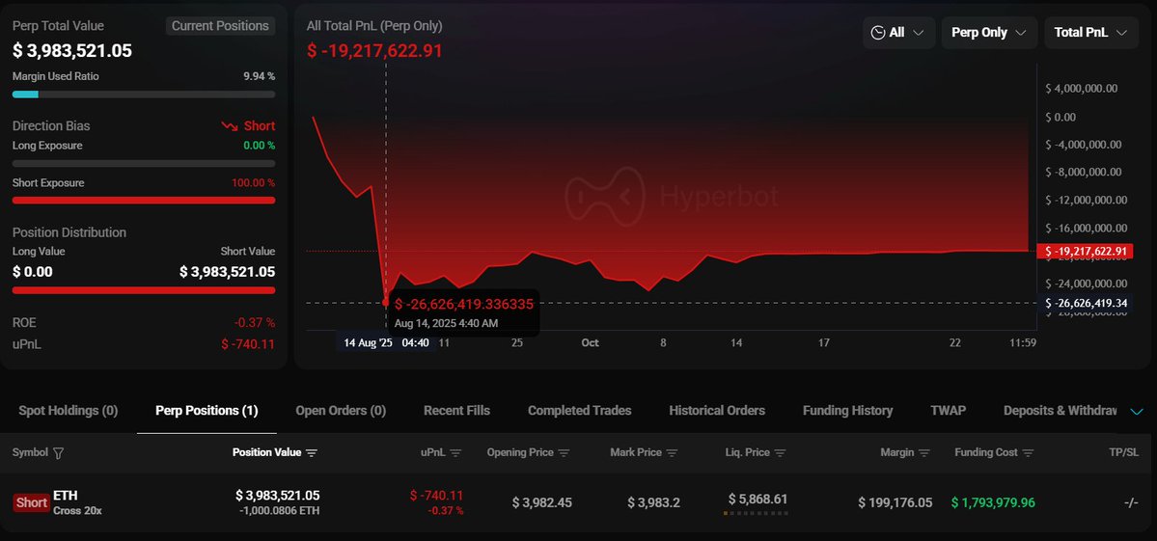
Task: Expand the hidden tabs chevron
Action: click(x=1137, y=412)
